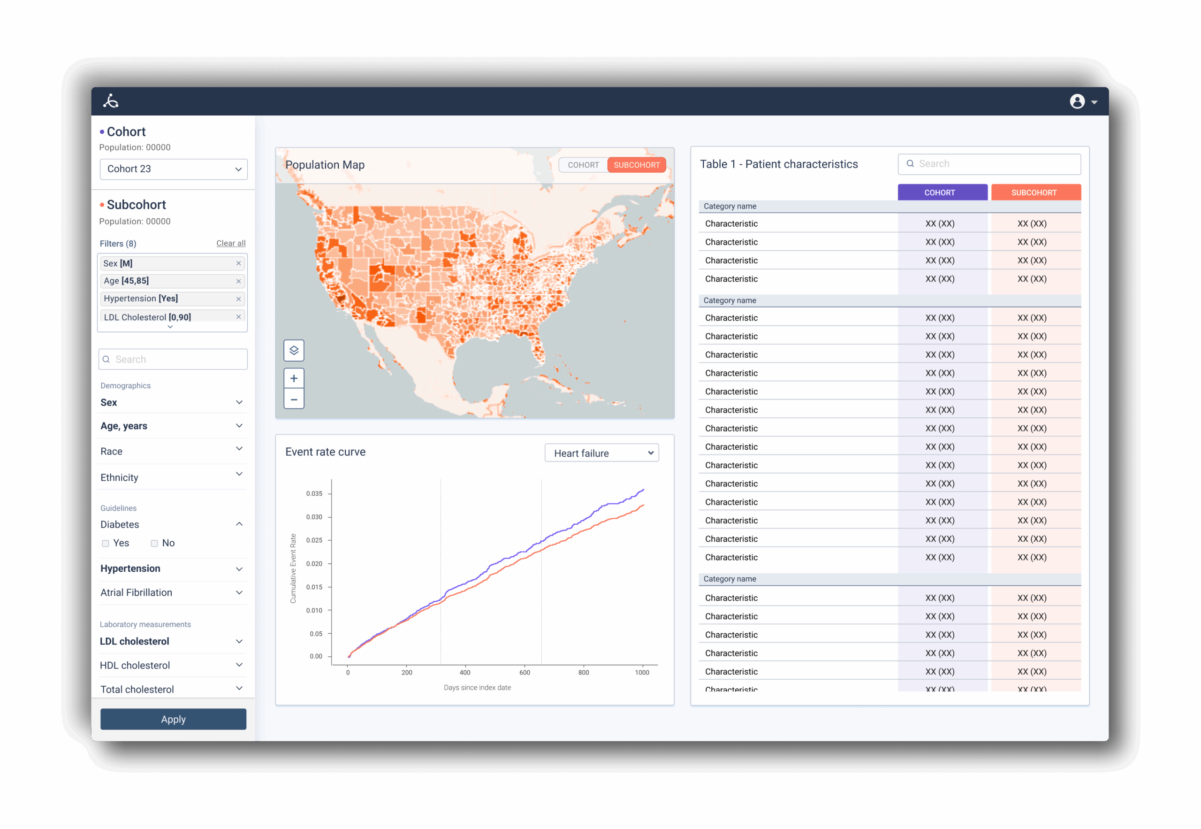Open the user account profile icon

click(1077, 101)
